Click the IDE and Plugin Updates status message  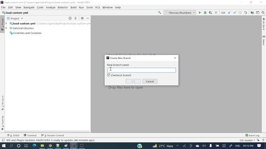click(x=50, y=140)
